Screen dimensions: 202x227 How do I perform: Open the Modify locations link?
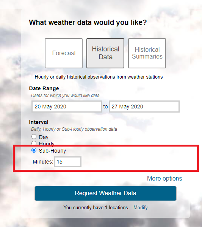141,207
